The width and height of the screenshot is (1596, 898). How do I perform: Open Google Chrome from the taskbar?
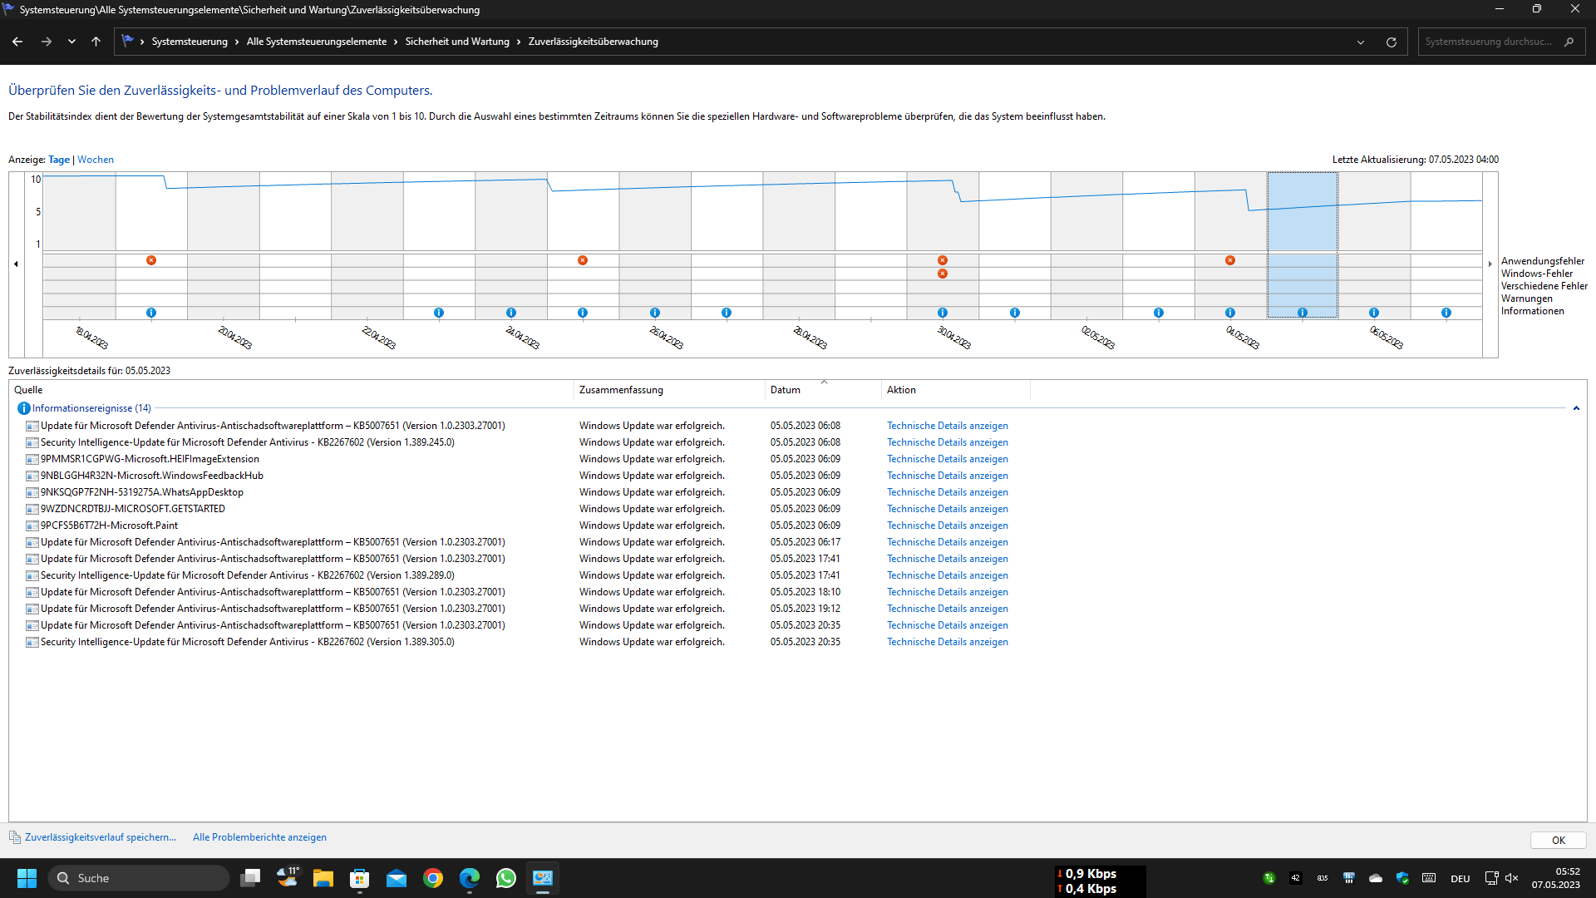[433, 878]
